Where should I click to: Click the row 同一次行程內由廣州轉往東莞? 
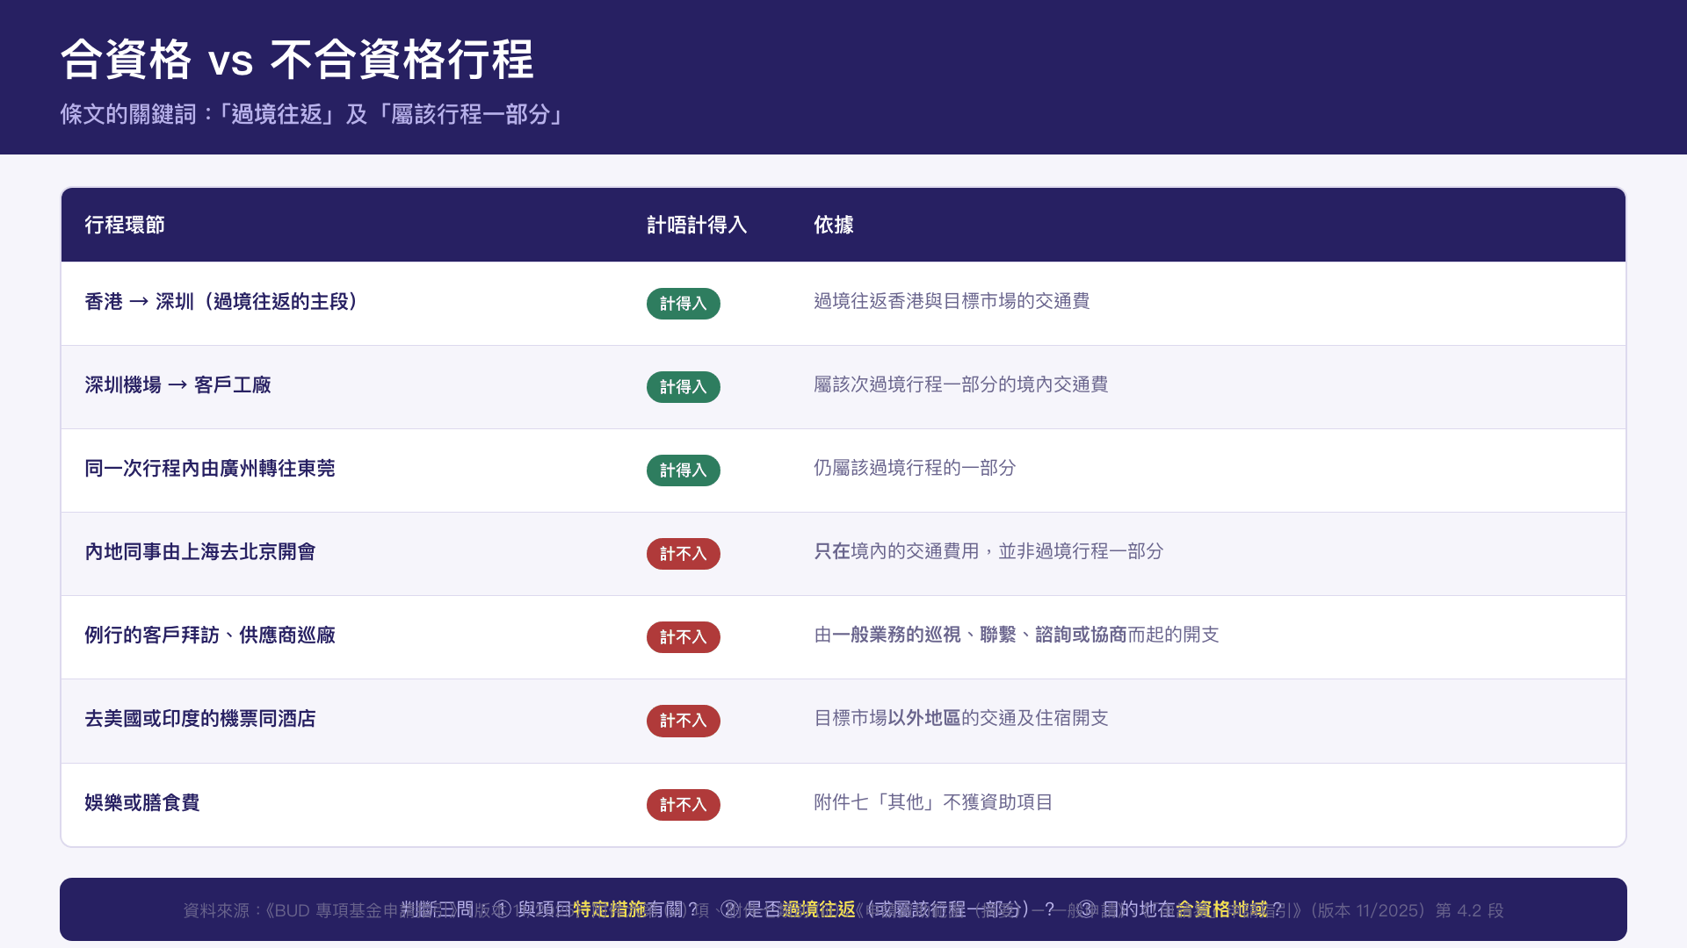[843, 470]
